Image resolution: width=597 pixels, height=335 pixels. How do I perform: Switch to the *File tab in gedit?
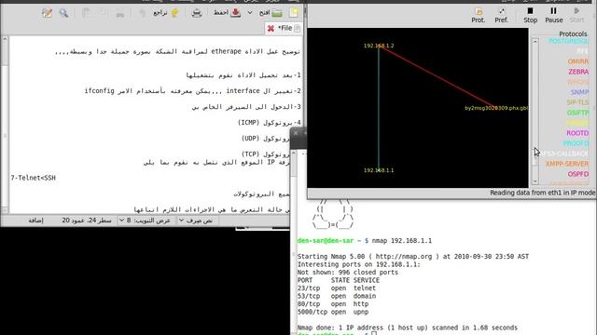pyautogui.click(x=285, y=28)
